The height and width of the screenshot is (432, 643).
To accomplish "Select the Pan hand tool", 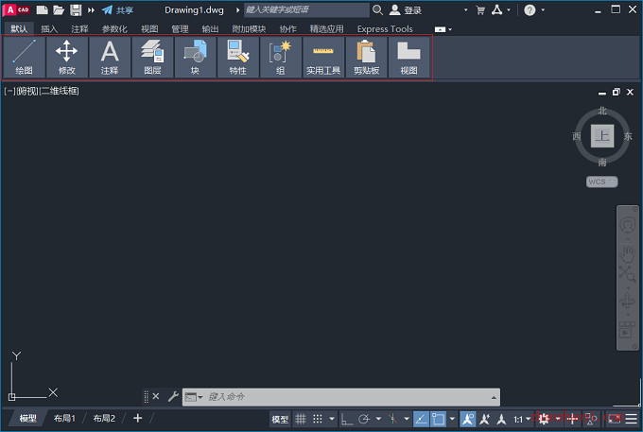I will tap(627, 254).
